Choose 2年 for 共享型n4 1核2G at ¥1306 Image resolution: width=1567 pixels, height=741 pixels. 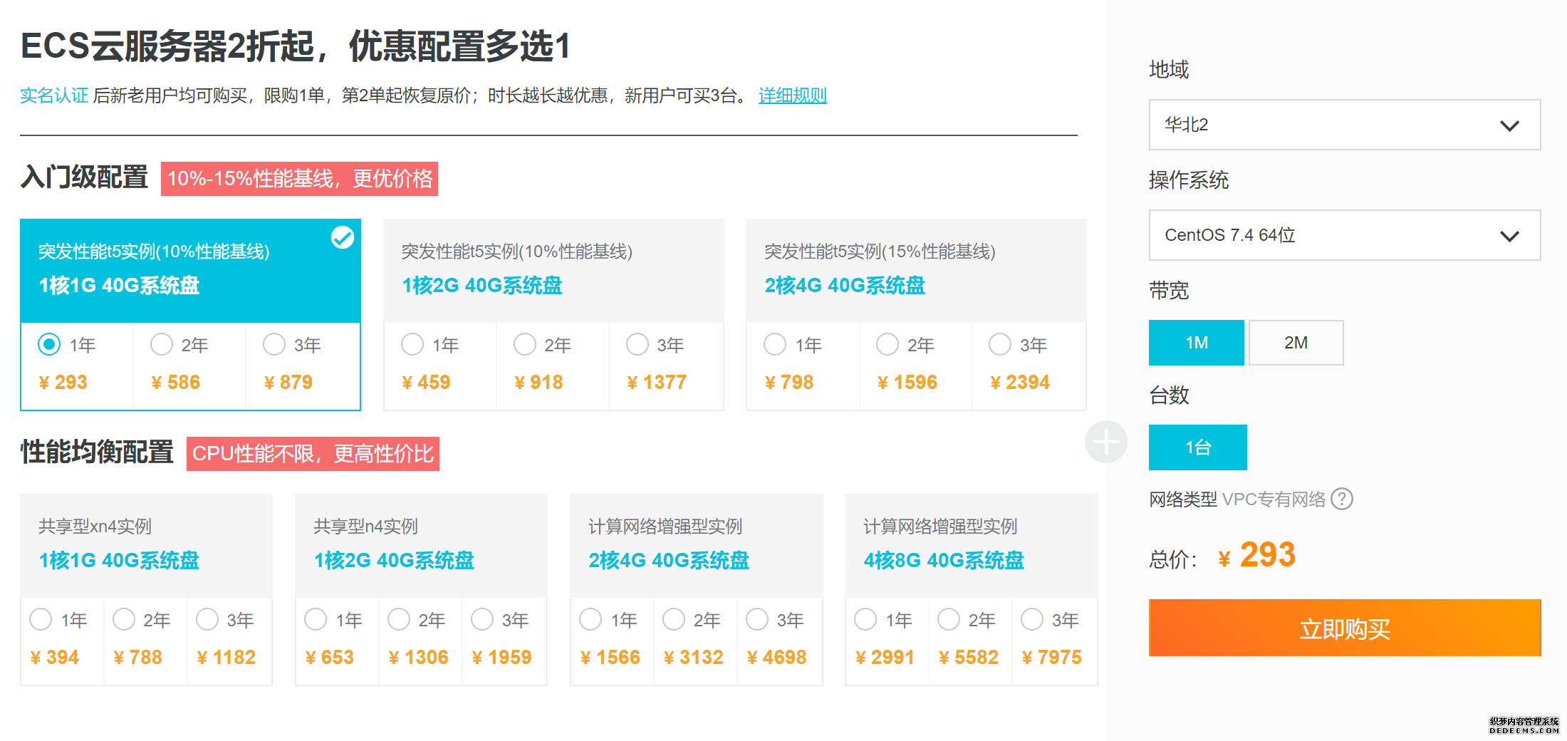coord(399,620)
